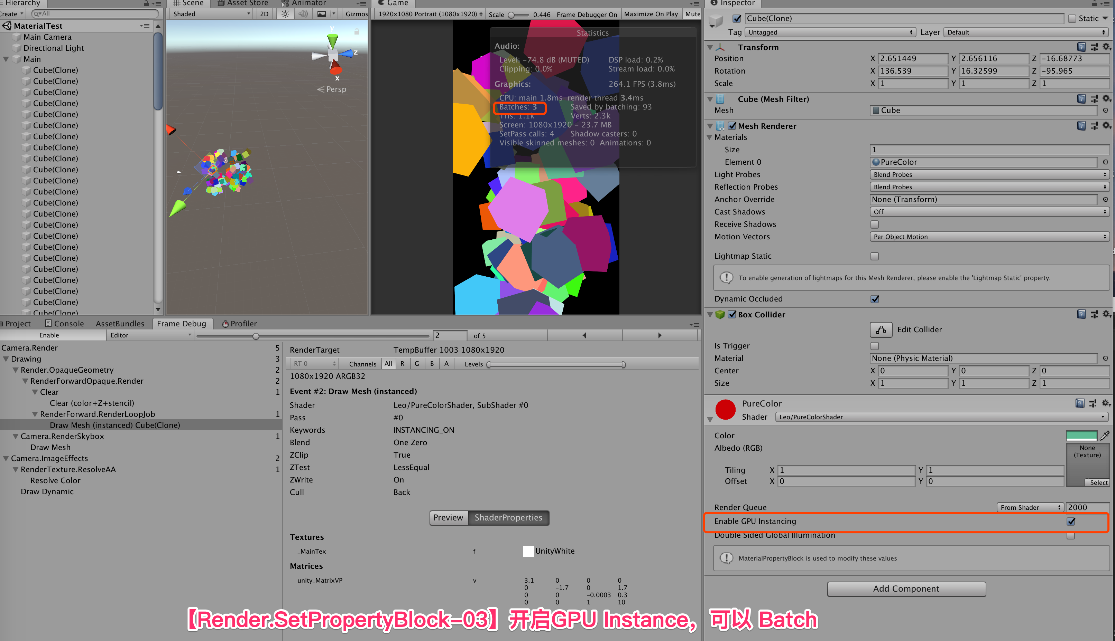Click the ShaderProperties button

508,518
